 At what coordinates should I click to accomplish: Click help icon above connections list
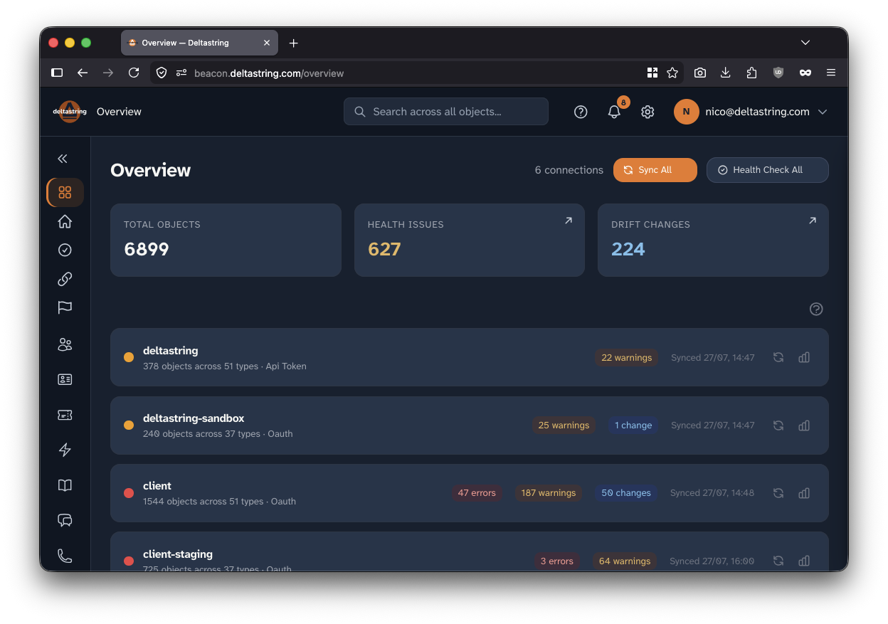click(x=816, y=309)
